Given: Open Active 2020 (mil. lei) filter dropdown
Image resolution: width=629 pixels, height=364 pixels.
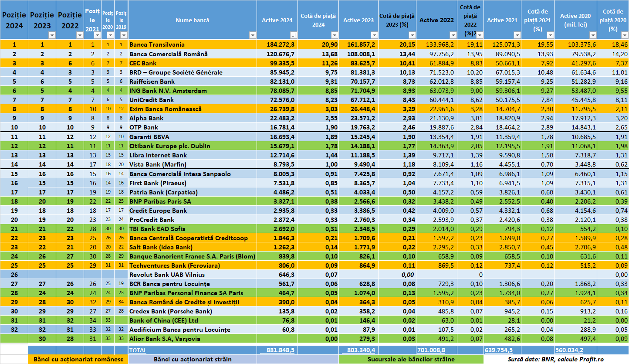Looking at the screenshot, I should click(592, 35).
